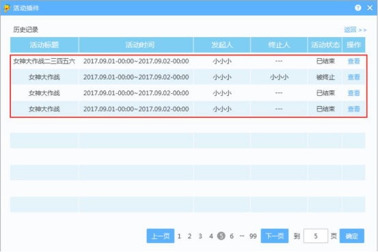
Task: Click the 活动插件 app logo icon
Action: pyautogui.click(x=7, y=8)
